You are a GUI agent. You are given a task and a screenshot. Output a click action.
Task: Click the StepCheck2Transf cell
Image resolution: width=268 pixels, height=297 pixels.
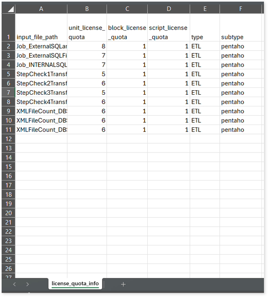41,83
